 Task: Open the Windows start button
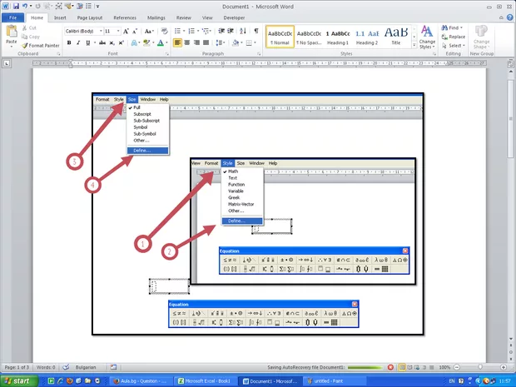[x=19, y=380]
